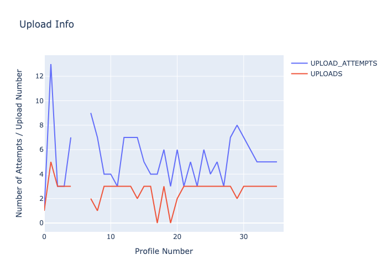Screen dimensions: 387x276
Task: Toggle the UPLOADS legend entry
Action: [326, 74]
